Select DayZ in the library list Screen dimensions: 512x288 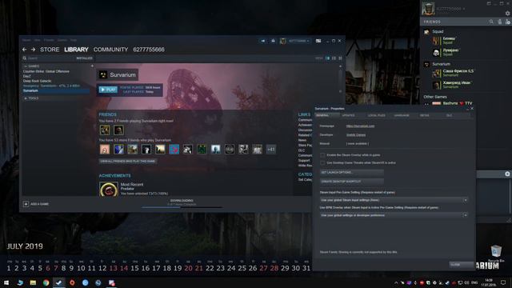pos(26,76)
